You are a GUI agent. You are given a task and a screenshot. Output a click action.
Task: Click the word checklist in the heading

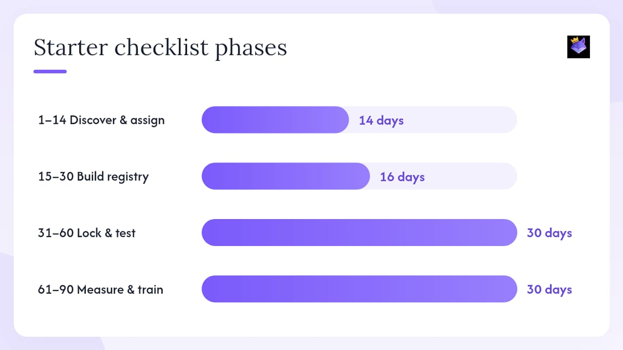[162, 48]
